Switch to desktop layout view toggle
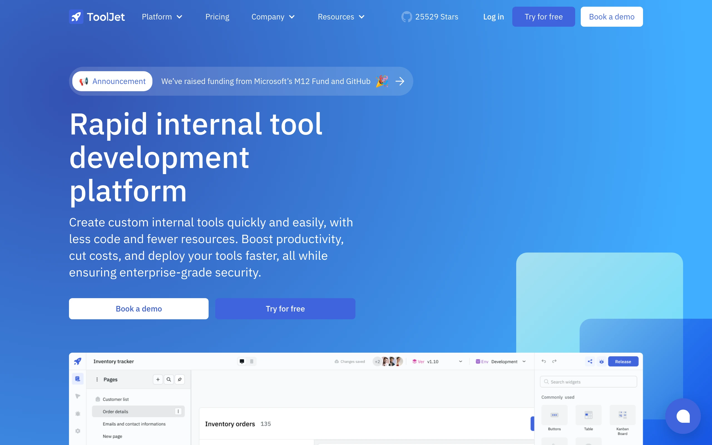Screen dimensions: 712x445 tap(242, 361)
